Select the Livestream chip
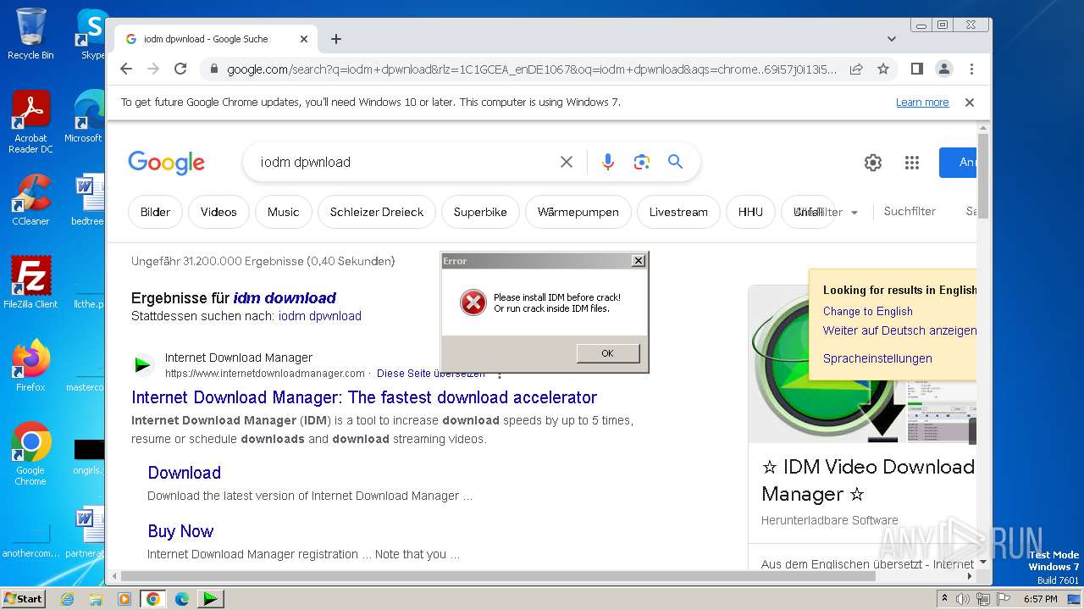The image size is (1084, 610). (678, 212)
